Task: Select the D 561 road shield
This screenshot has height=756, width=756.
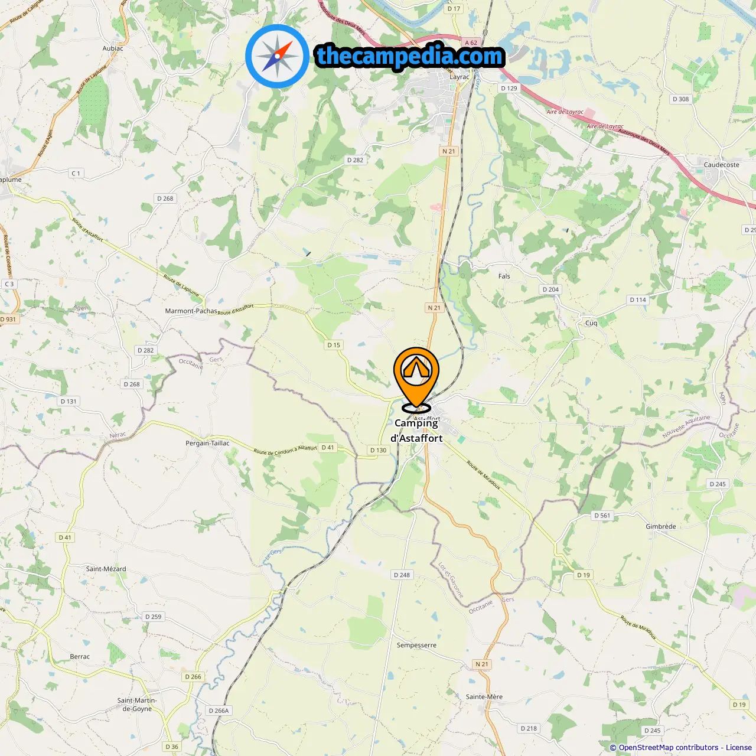Action: 602,516
